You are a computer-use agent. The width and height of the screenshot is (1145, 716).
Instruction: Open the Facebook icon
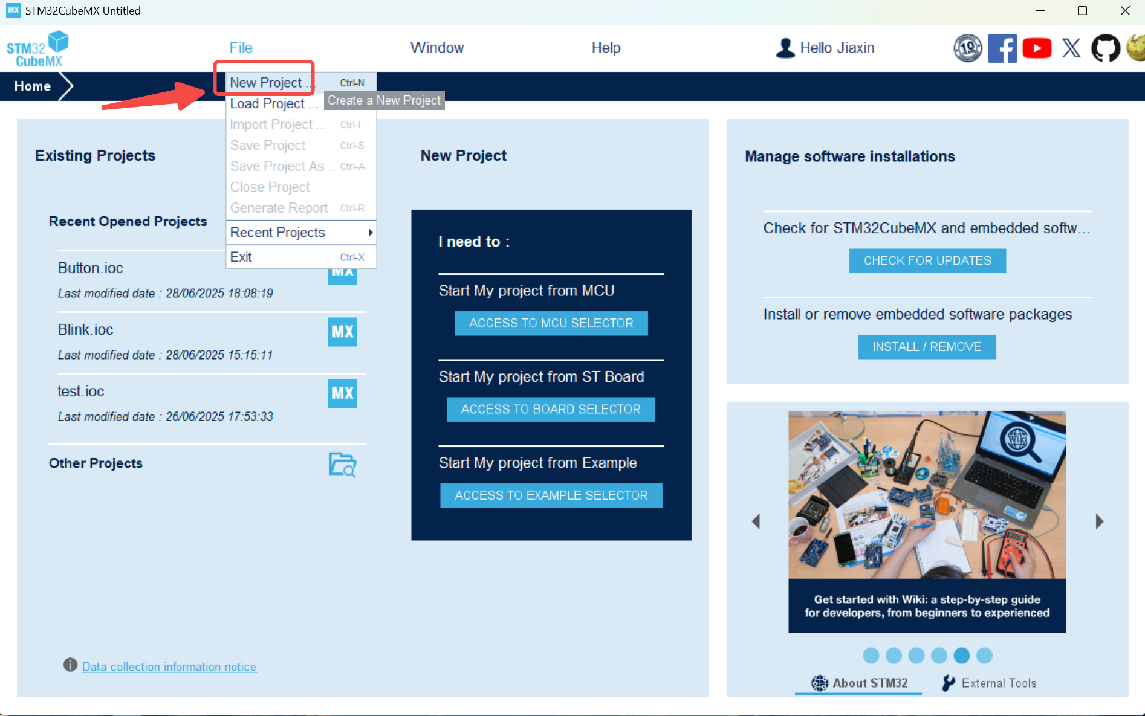[x=1002, y=48]
